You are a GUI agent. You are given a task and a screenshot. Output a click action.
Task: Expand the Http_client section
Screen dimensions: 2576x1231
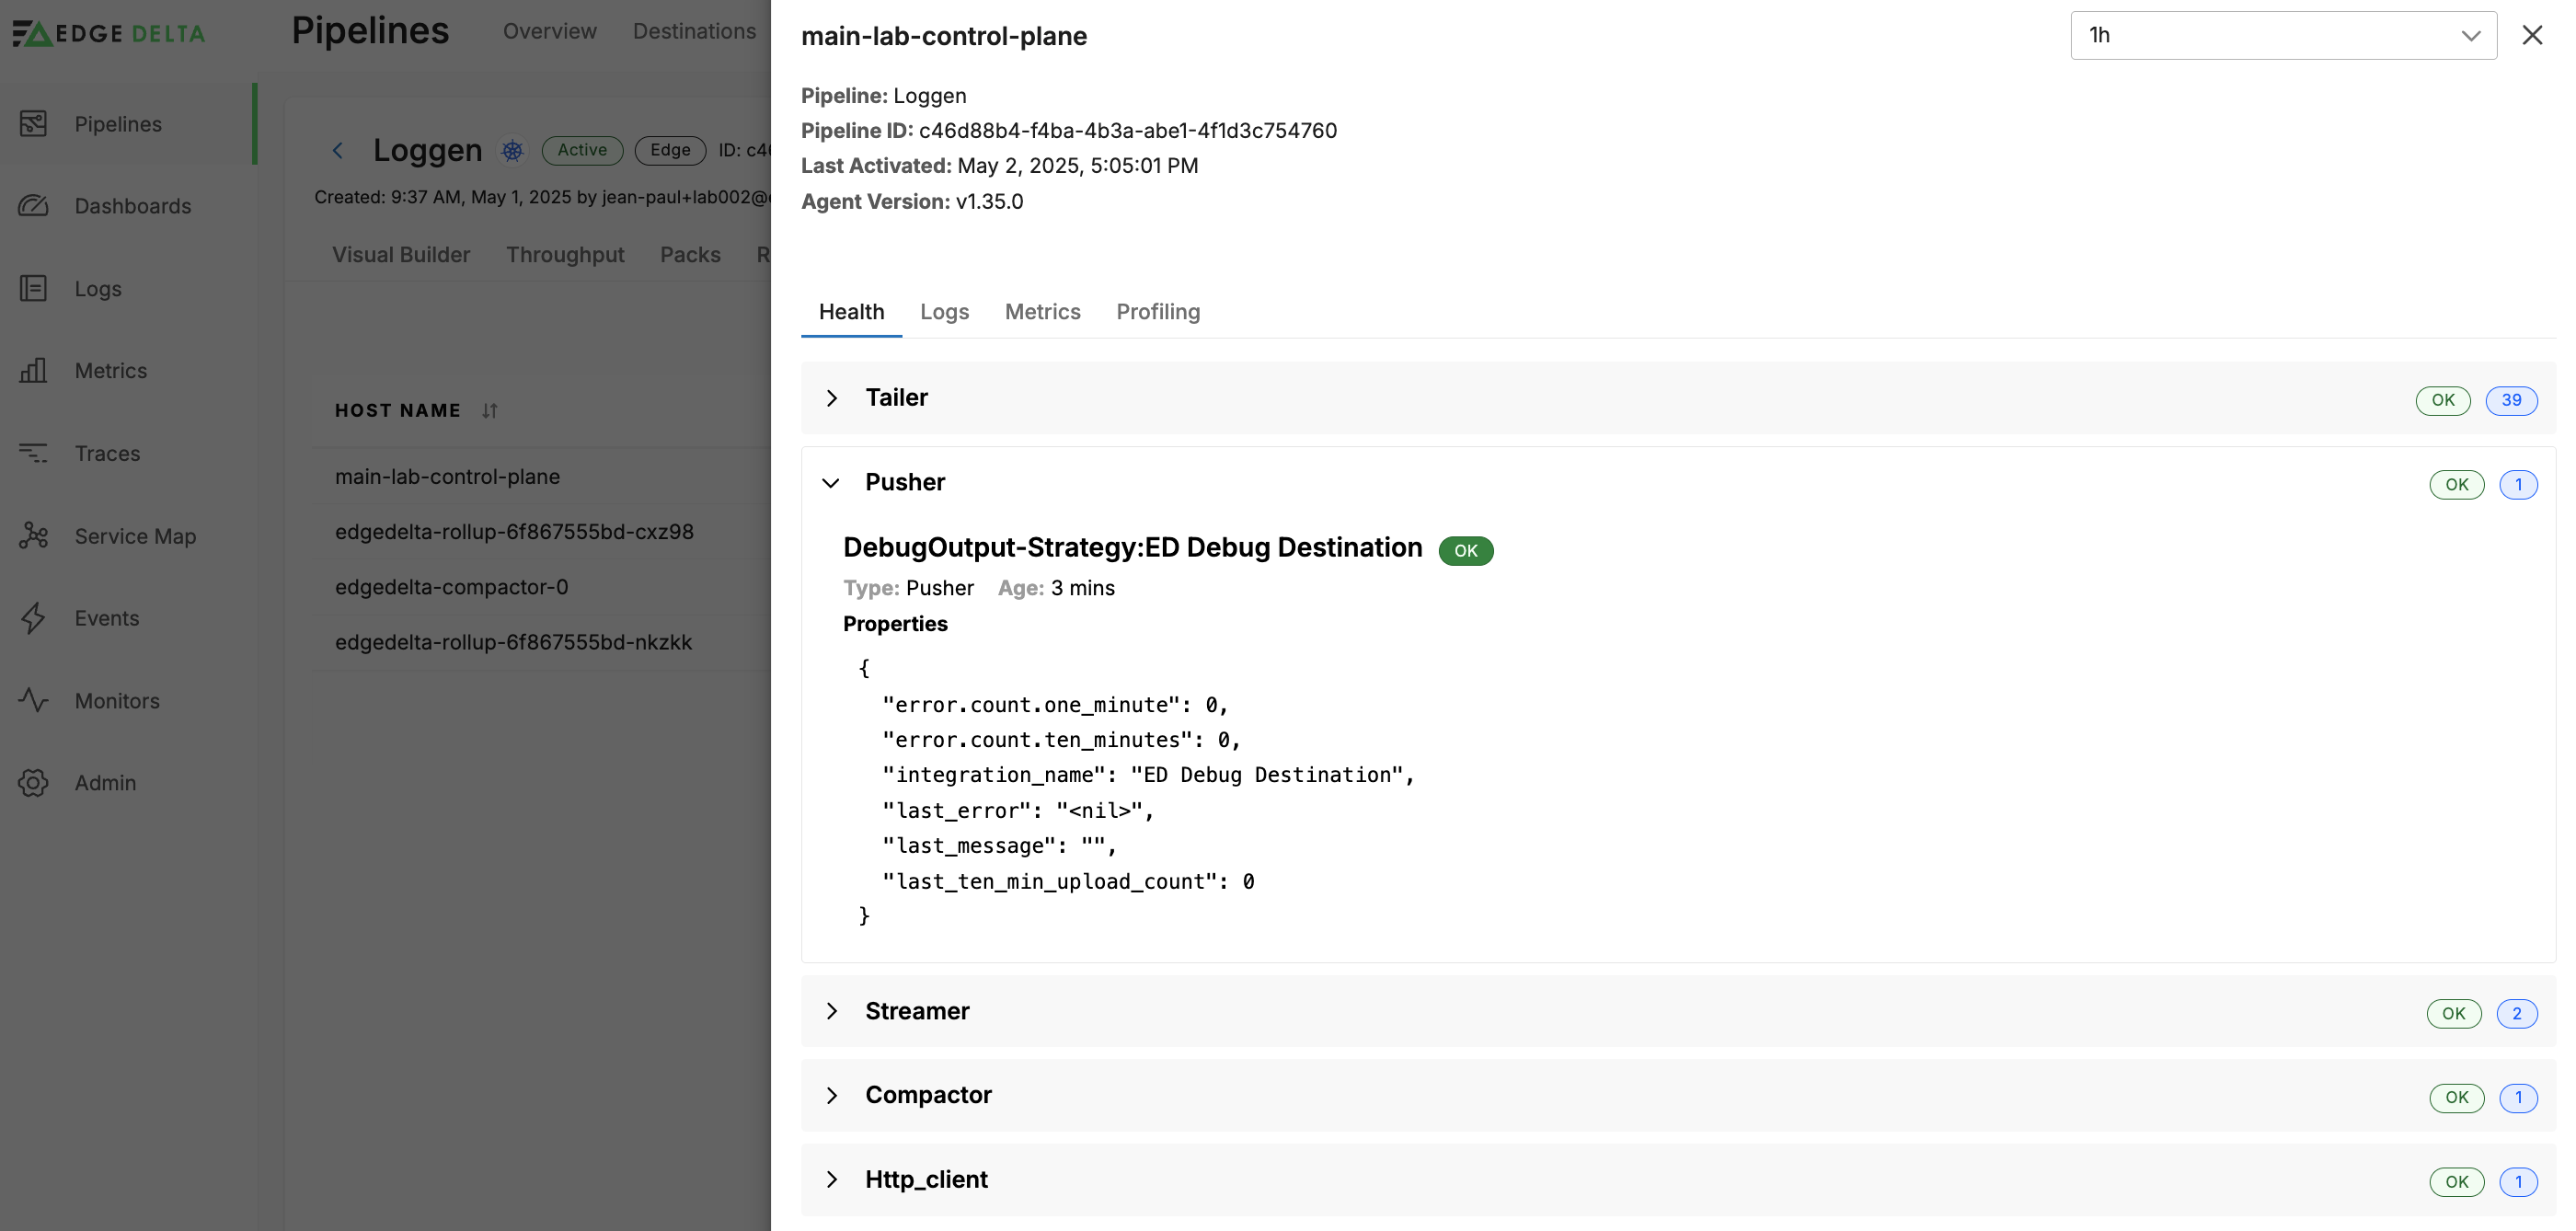(x=832, y=1180)
